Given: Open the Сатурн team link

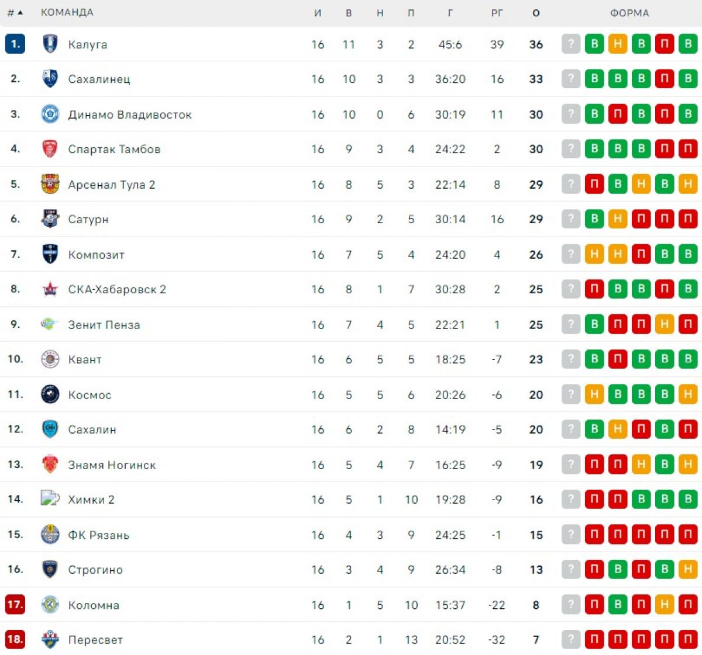Looking at the screenshot, I should click(88, 220).
